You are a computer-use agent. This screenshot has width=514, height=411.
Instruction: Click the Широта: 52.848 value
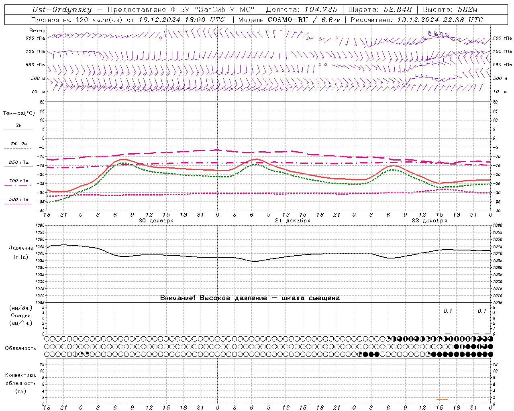tap(380, 10)
